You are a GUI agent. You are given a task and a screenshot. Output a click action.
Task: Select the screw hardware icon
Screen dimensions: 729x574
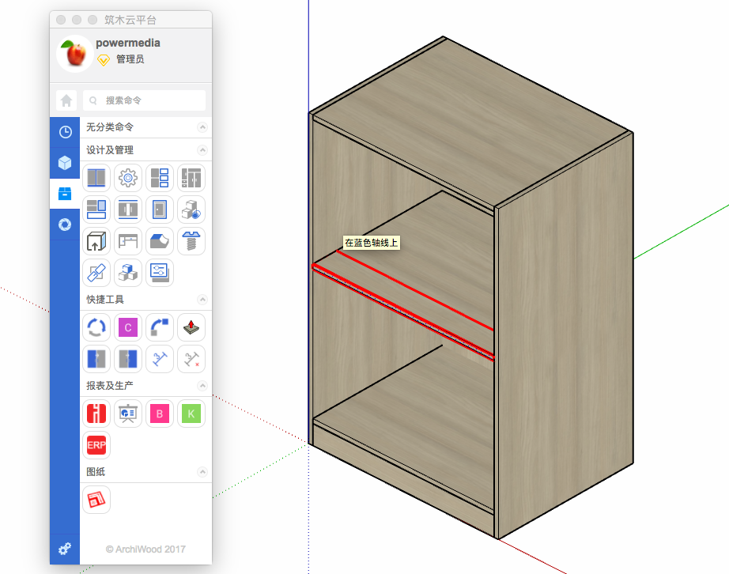click(191, 241)
